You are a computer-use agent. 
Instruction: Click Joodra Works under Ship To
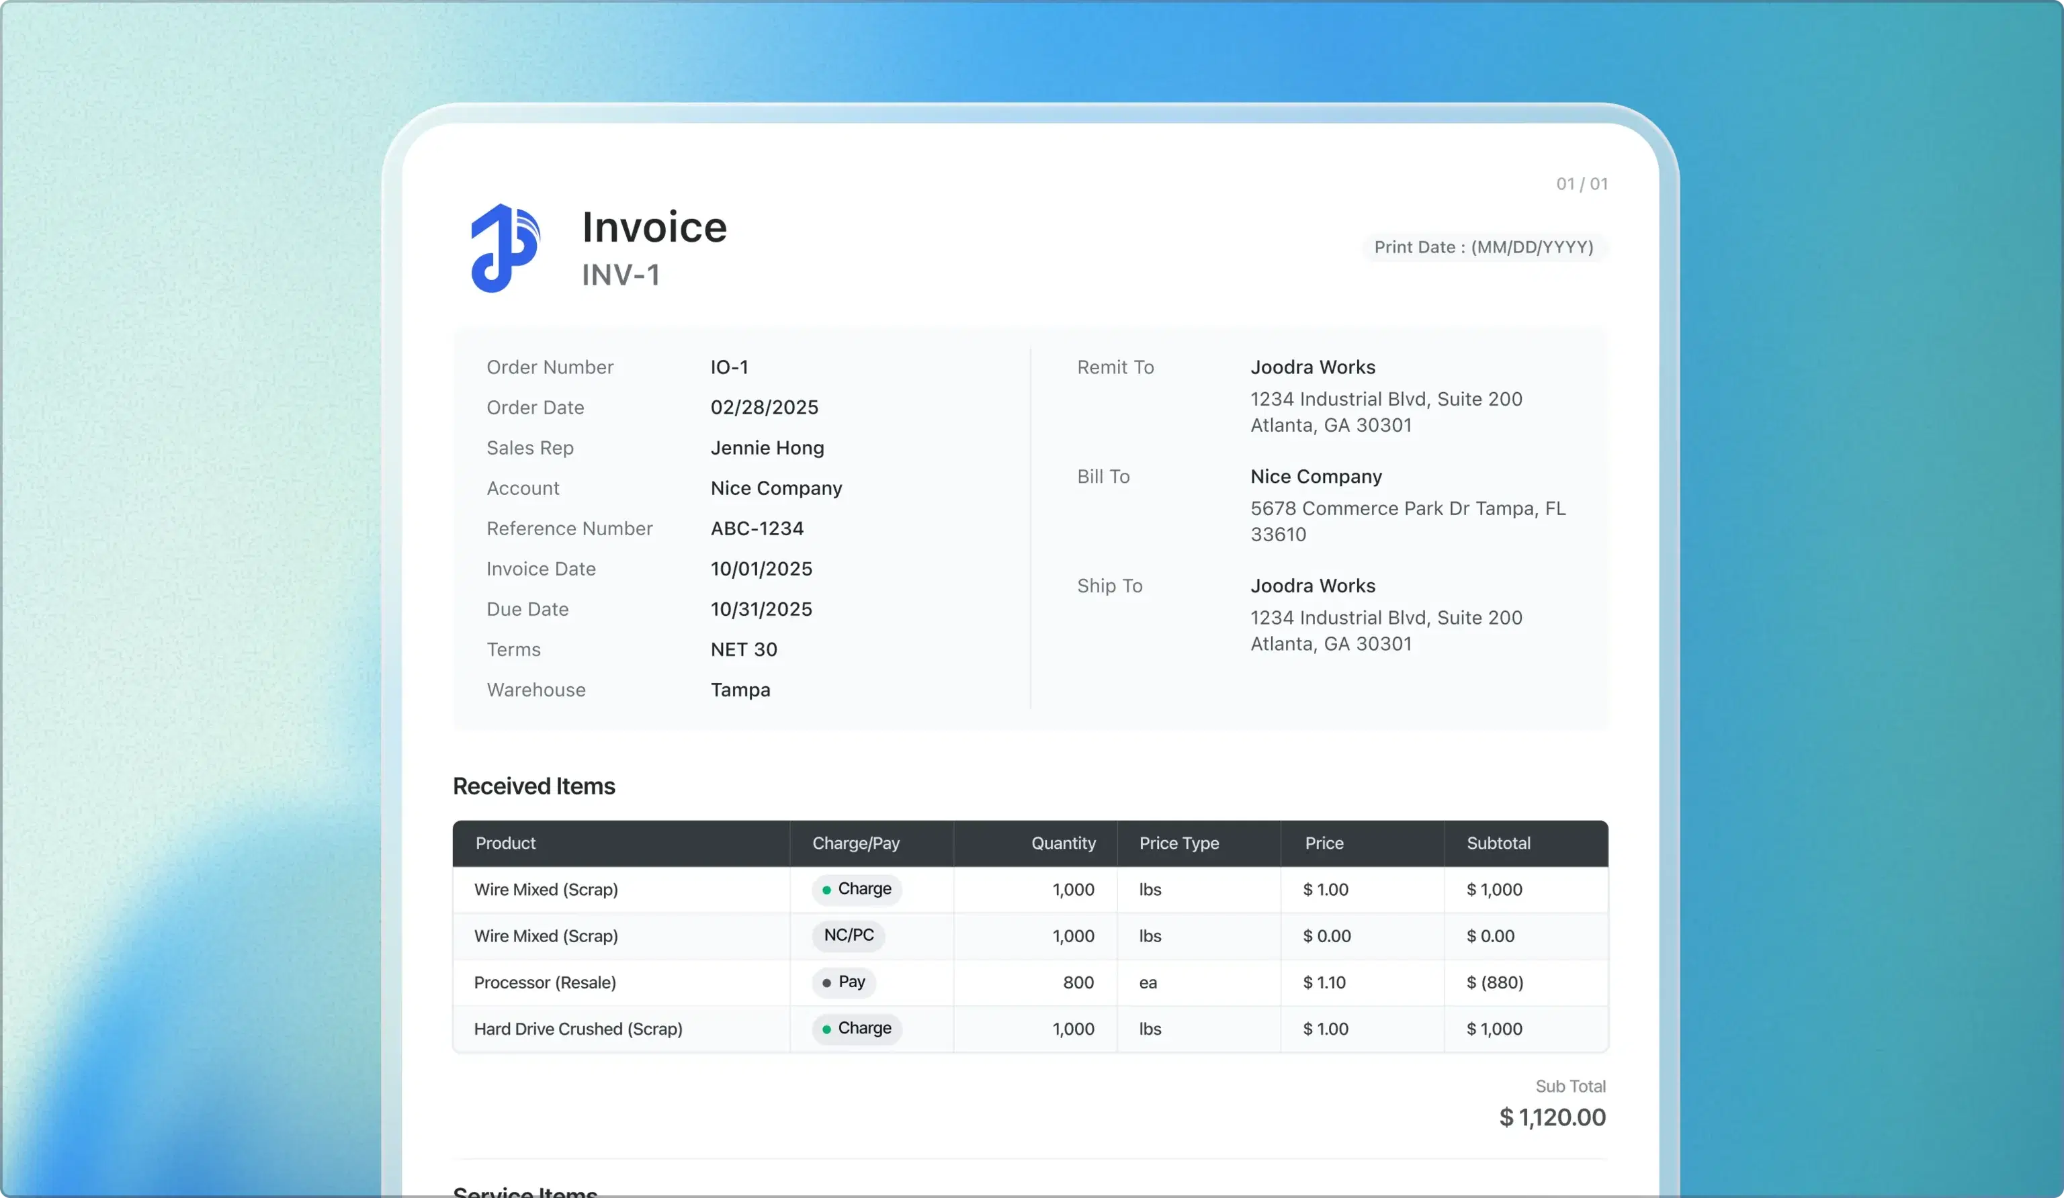pyautogui.click(x=1313, y=586)
